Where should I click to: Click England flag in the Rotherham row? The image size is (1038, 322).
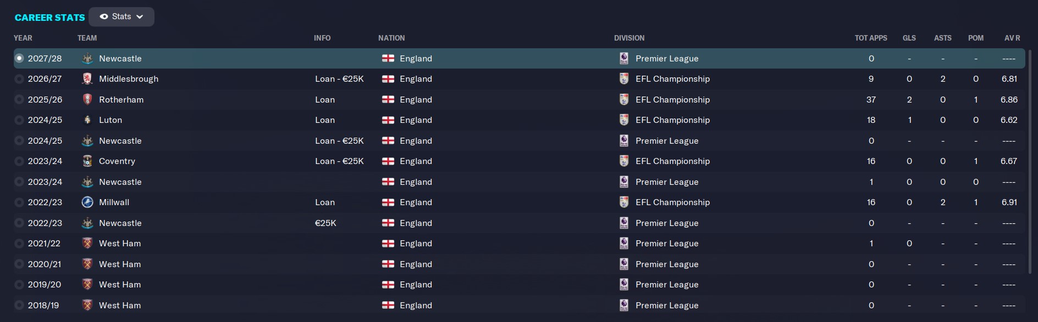pyautogui.click(x=388, y=99)
